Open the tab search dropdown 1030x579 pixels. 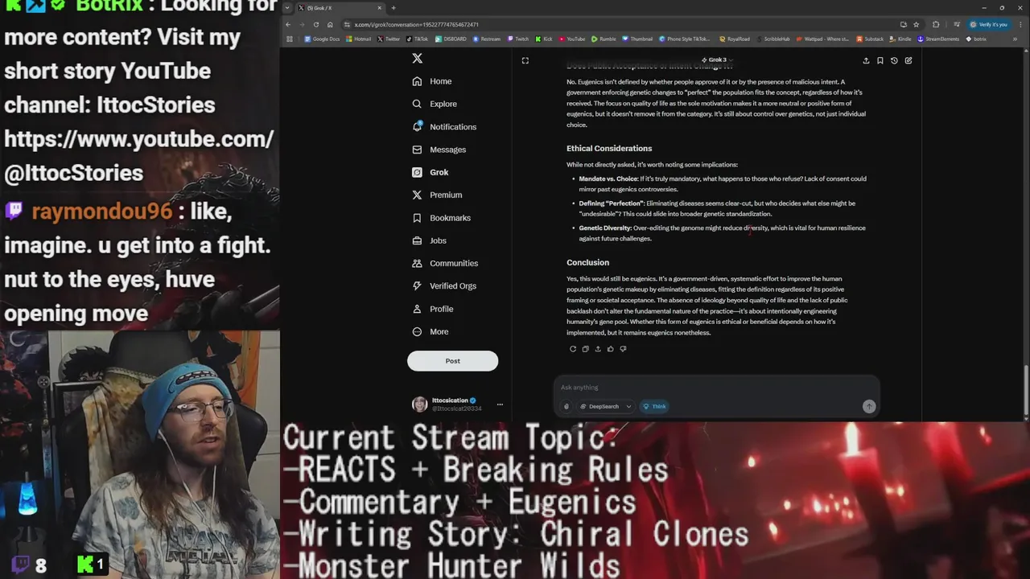tap(288, 8)
